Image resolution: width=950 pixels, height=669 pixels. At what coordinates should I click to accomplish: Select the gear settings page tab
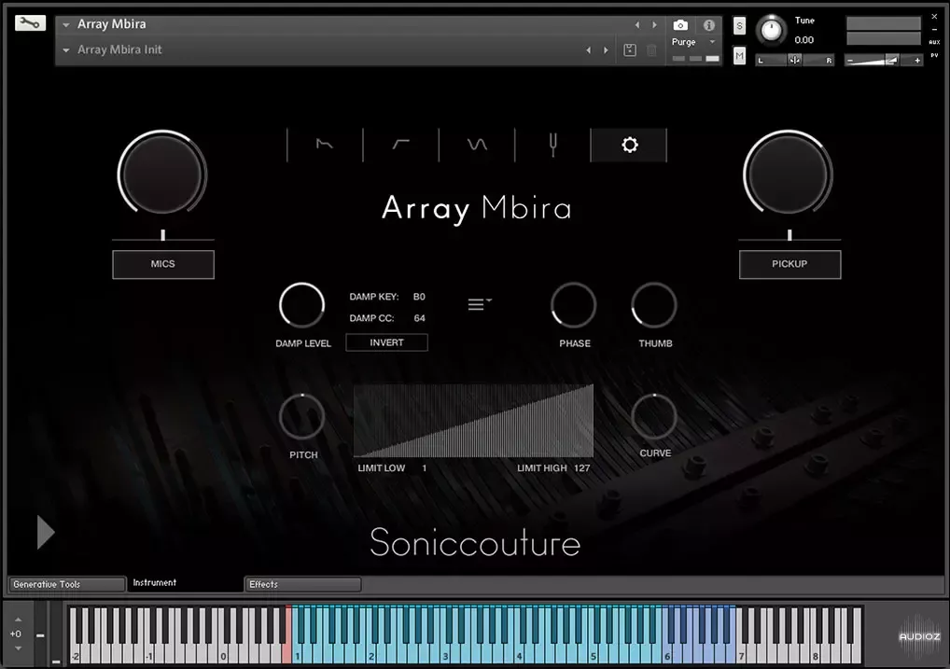coord(629,145)
